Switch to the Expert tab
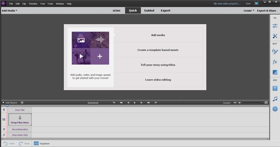The image size is (280, 147). [165, 10]
